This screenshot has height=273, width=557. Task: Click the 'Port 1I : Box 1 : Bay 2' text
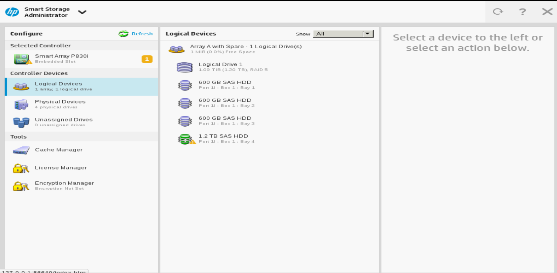click(227, 106)
